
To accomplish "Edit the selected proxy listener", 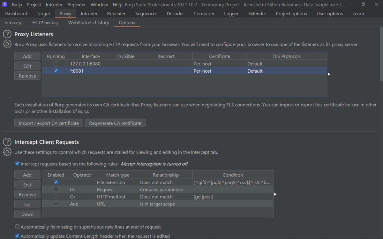I will coord(27,66).
